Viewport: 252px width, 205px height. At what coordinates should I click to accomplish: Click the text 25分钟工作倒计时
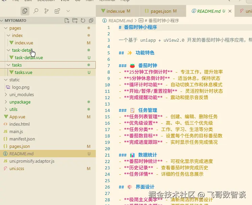click(148, 72)
